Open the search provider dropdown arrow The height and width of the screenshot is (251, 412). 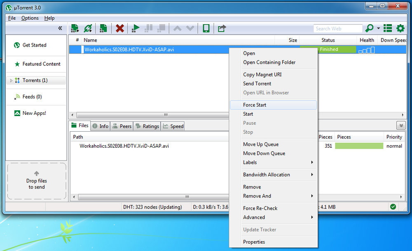[x=378, y=28]
